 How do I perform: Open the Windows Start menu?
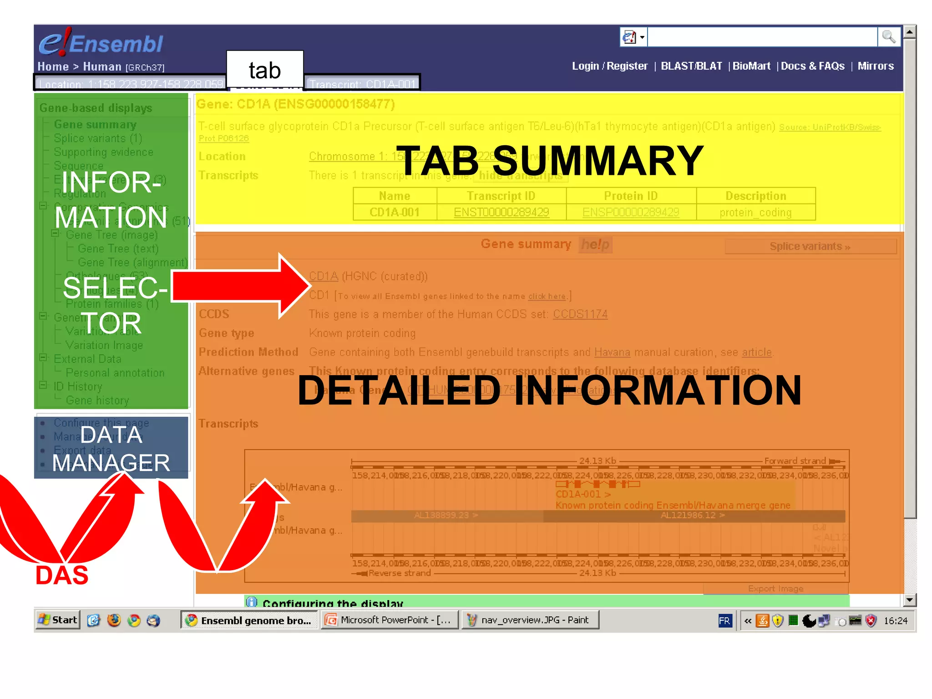coord(58,620)
